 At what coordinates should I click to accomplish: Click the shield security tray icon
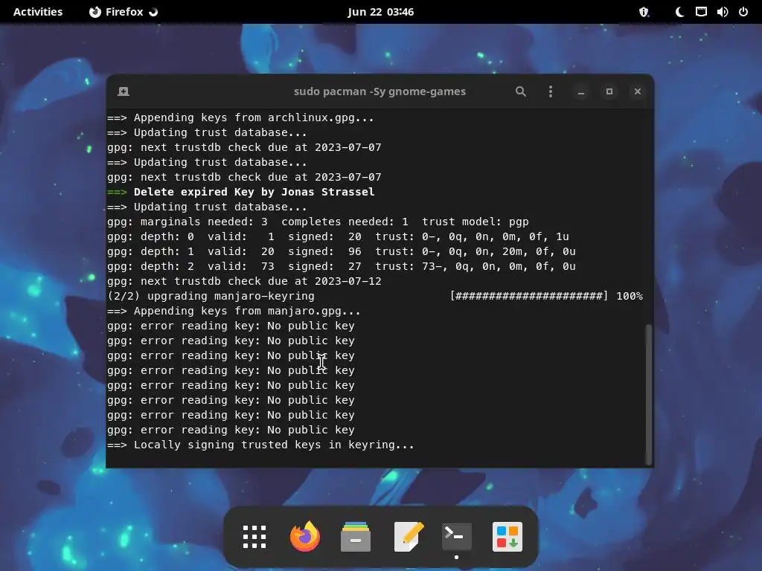[x=644, y=12]
